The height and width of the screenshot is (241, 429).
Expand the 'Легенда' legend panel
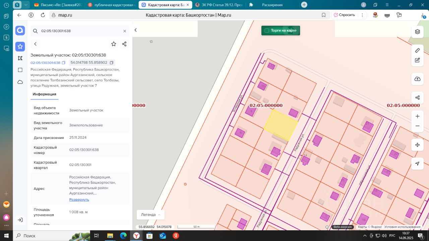pos(150,215)
